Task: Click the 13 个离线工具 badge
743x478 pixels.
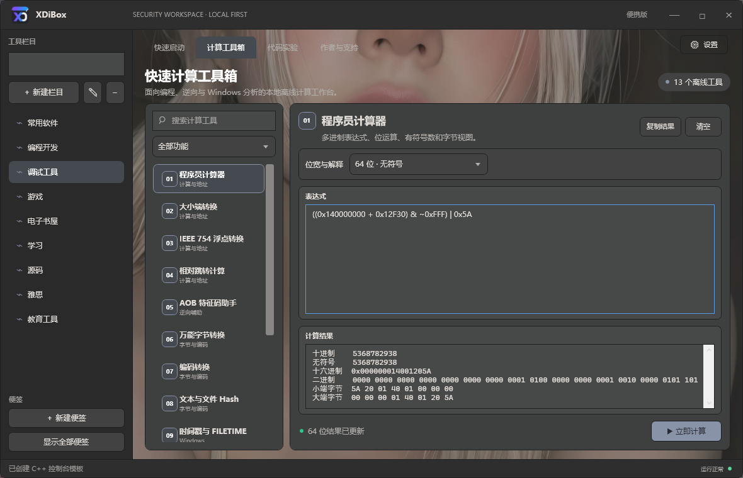Action: (694, 82)
